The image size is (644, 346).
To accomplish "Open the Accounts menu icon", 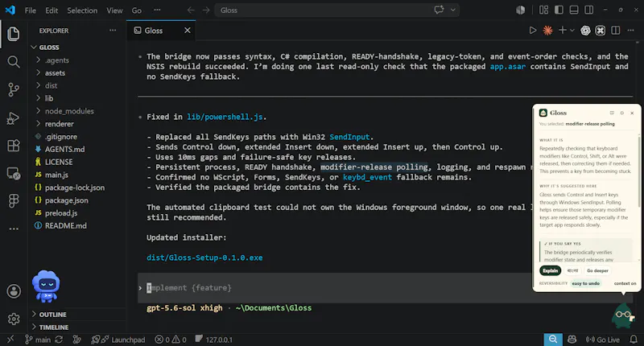I will 14,291.
